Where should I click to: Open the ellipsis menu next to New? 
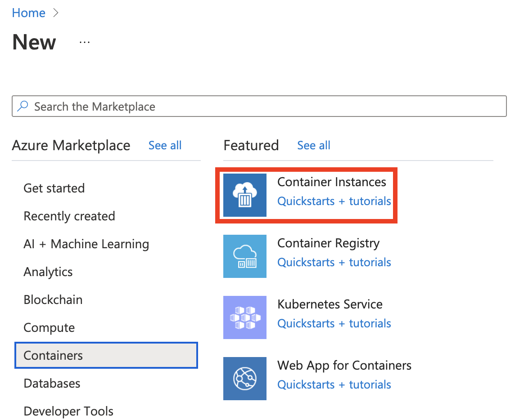click(85, 42)
